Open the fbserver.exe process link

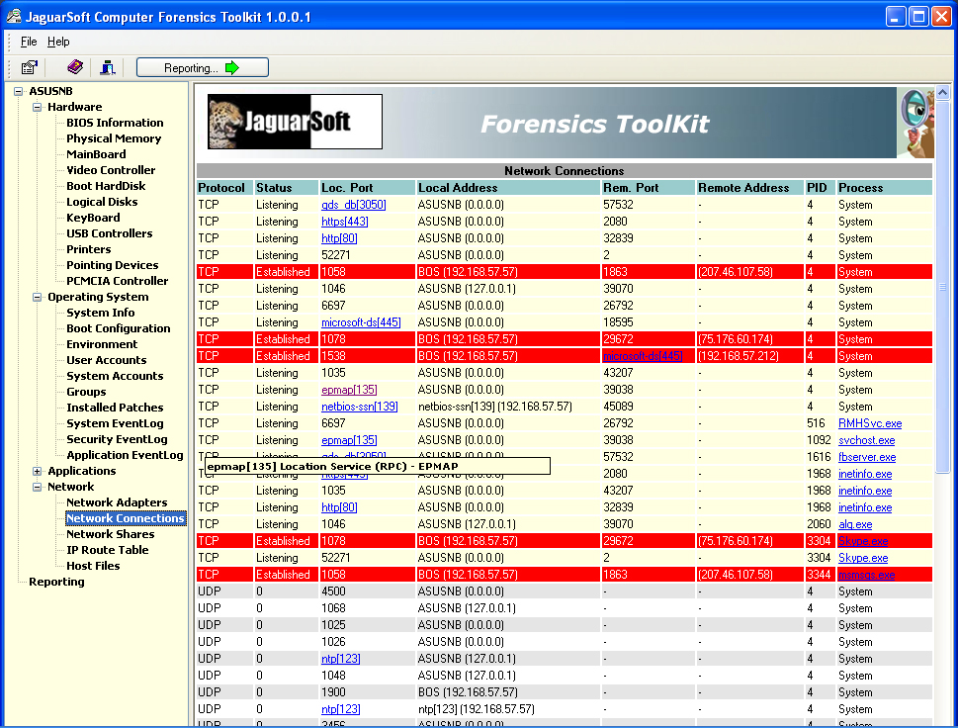pyautogui.click(x=867, y=457)
